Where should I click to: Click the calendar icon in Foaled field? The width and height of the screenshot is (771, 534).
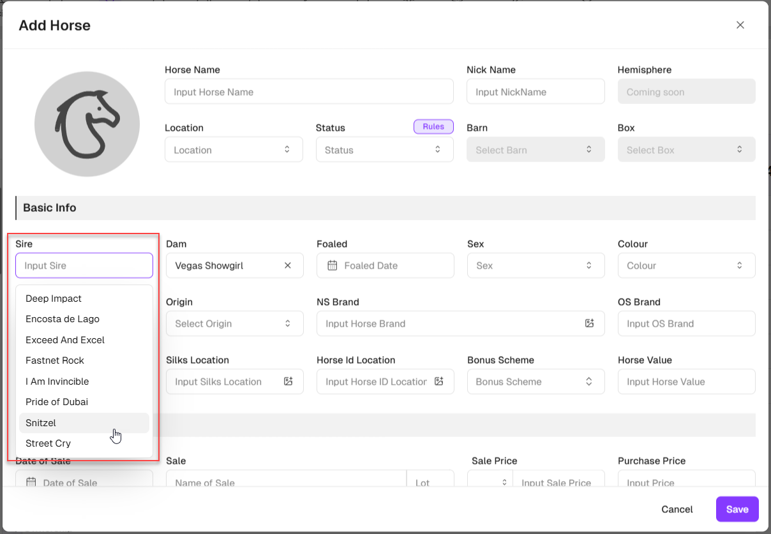[x=332, y=265]
